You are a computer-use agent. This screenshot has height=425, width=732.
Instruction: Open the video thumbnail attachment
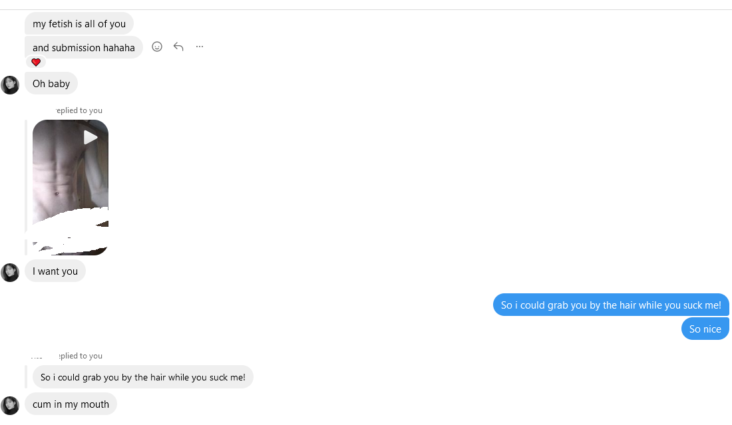pyautogui.click(x=70, y=180)
